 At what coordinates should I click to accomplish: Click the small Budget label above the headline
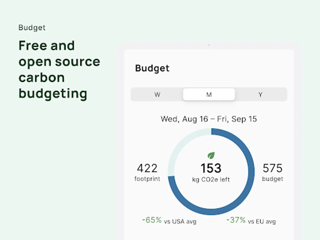pyautogui.click(x=32, y=28)
